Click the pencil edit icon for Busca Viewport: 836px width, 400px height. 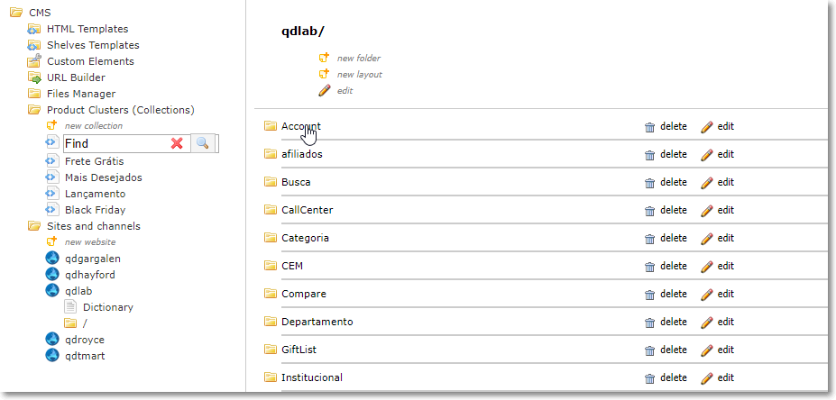(x=707, y=183)
